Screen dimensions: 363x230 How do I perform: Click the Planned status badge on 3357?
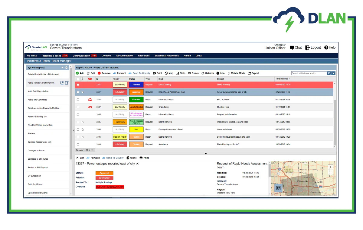click(136, 85)
